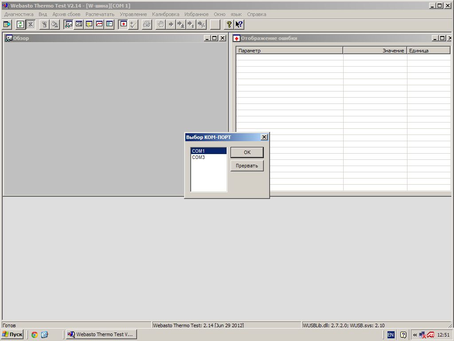Image resolution: width=454 pixels, height=341 pixels.
Task: Open the Окно menu
Action: pos(219,14)
